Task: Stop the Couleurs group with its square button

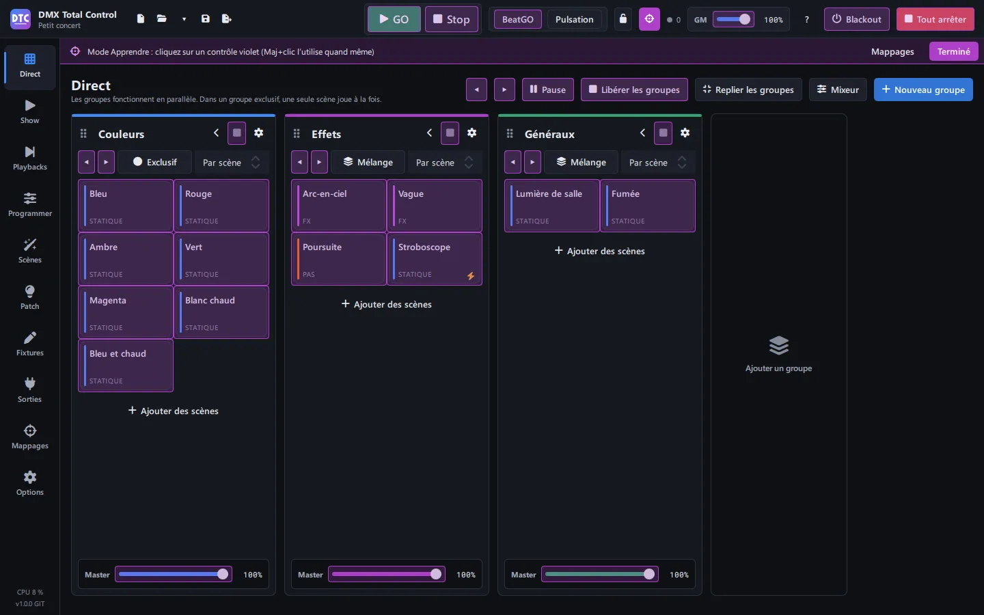Action: (237, 133)
